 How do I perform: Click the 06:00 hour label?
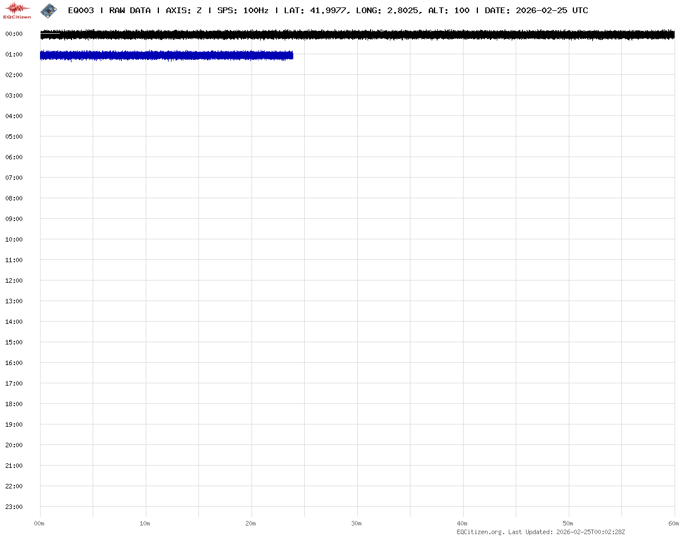click(14, 157)
